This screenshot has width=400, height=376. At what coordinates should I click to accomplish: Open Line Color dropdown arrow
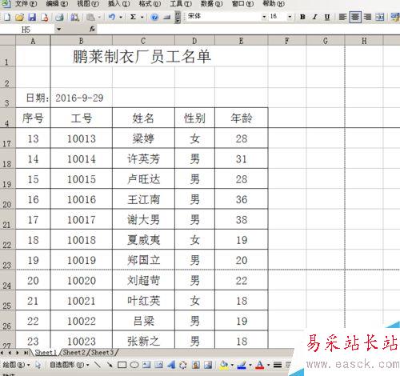point(250,365)
